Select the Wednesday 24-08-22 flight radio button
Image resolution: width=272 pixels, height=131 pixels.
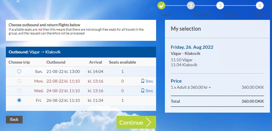pyautogui.click(x=19, y=91)
